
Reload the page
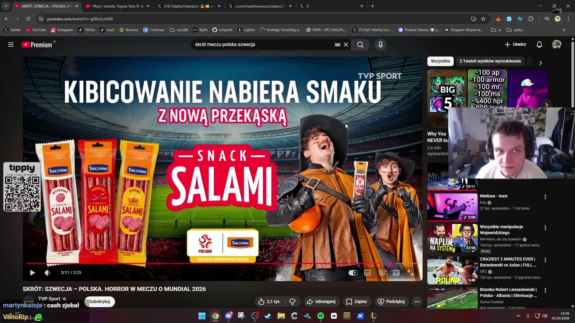pos(28,19)
